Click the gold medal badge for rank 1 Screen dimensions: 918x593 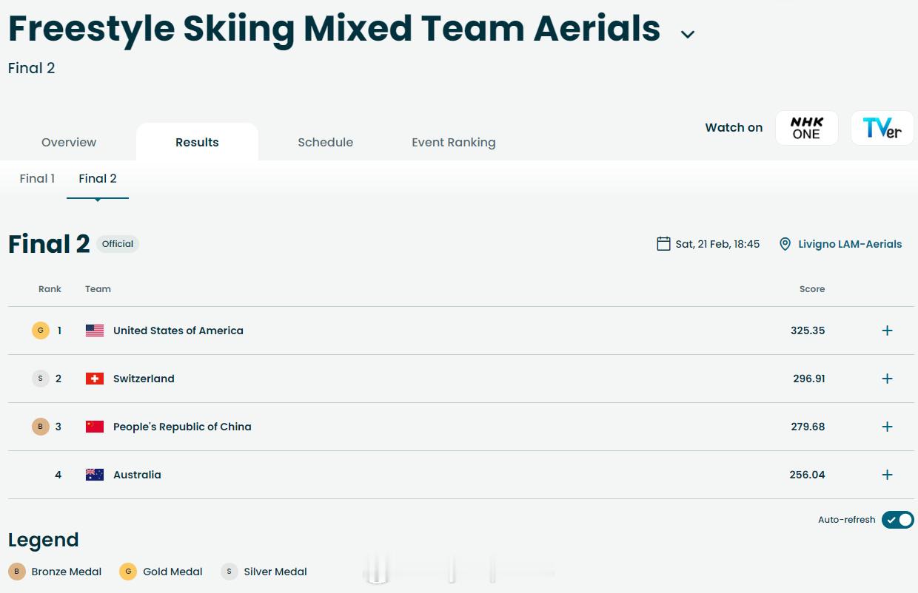coord(41,331)
